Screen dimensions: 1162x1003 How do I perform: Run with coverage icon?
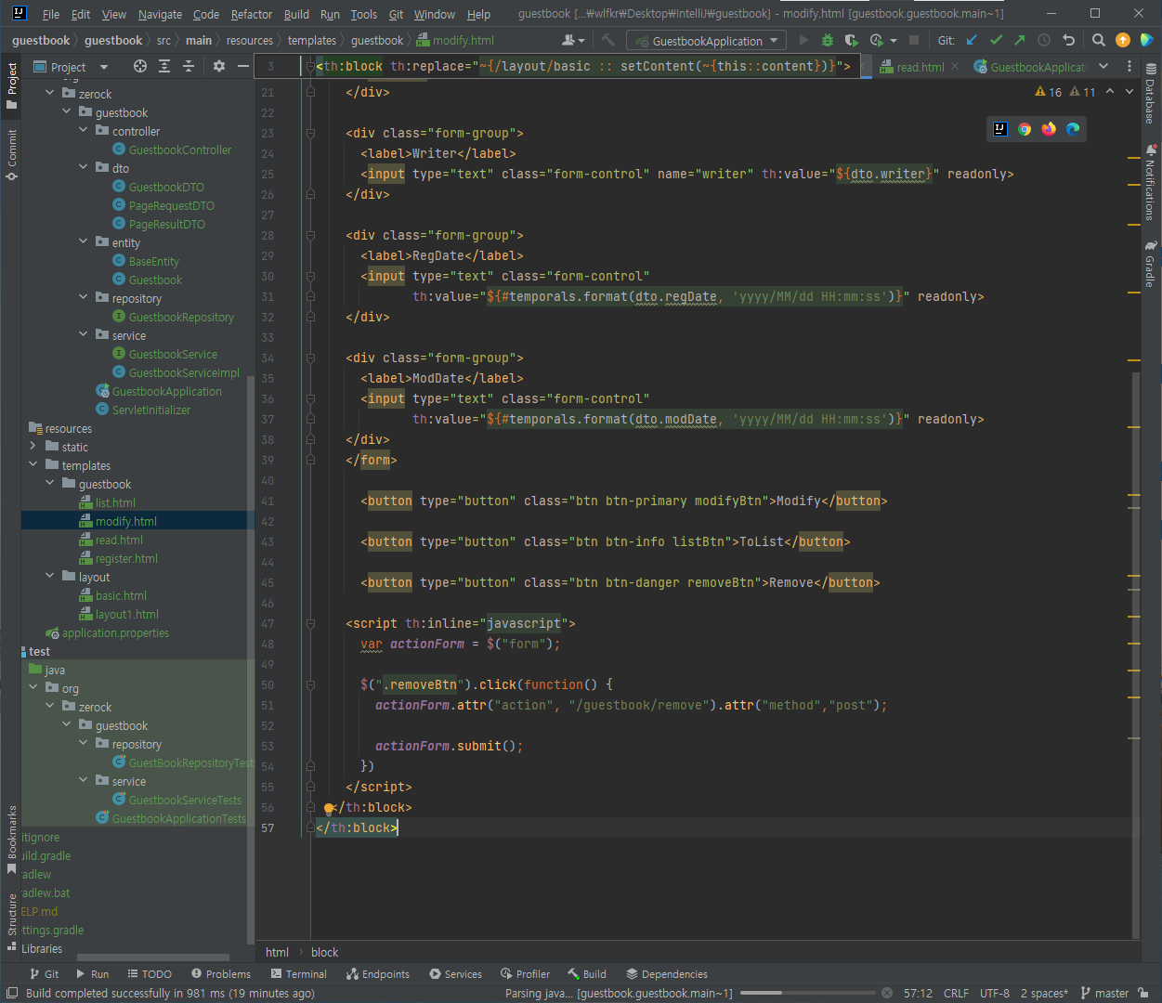(852, 40)
